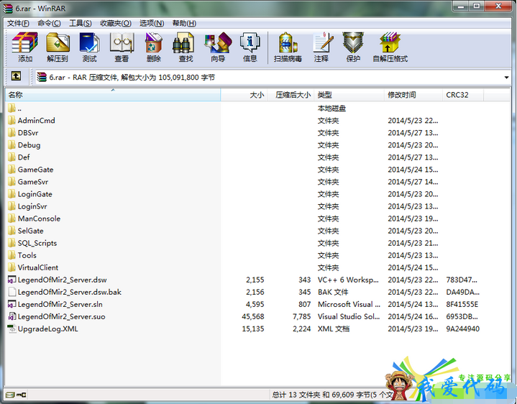This screenshot has width=517, height=404.
Task: Select the Def folder name
Action: [24, 157]
